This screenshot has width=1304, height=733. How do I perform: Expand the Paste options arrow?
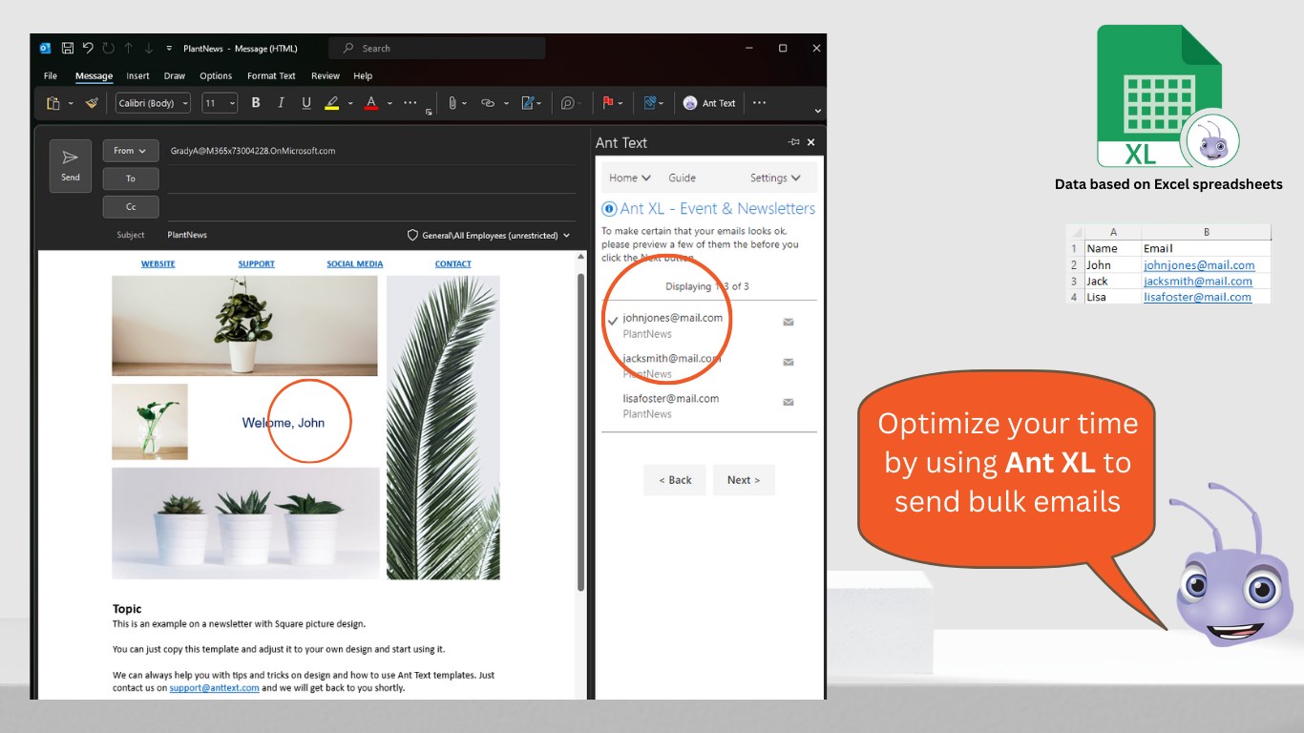71,103
